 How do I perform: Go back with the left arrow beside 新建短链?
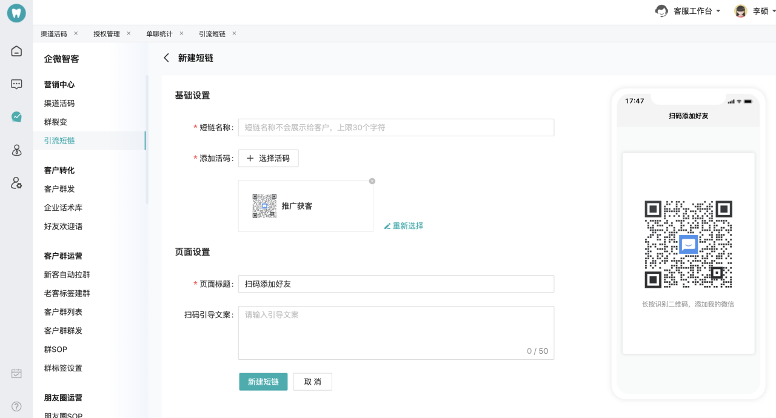(x=167, y=58)
